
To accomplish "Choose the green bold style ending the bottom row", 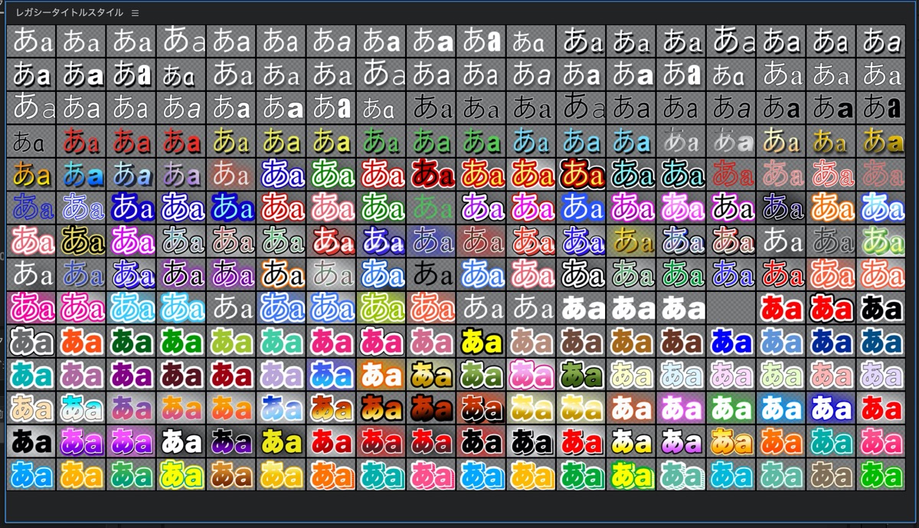I will [881, 474].
